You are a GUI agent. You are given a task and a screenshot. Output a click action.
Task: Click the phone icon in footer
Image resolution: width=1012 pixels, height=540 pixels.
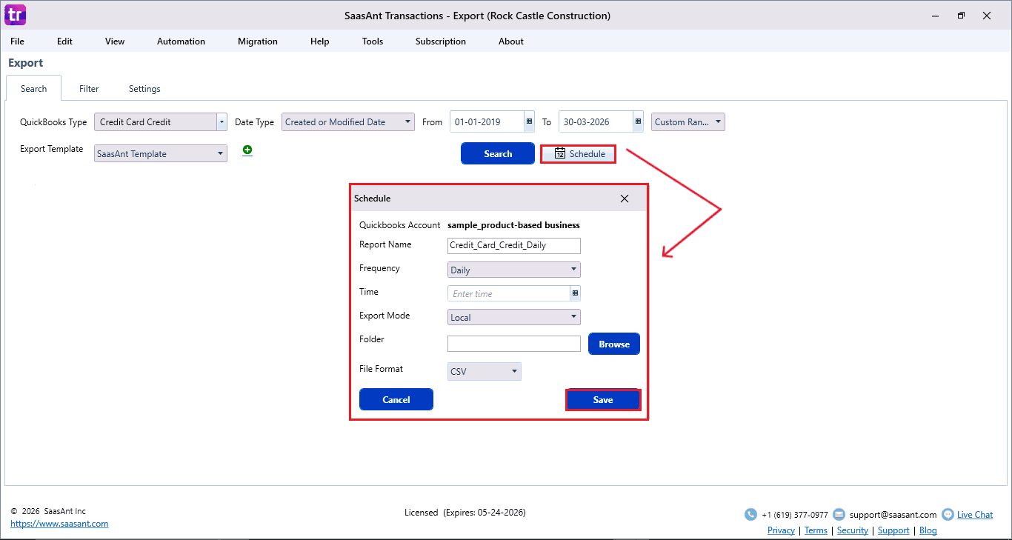(750, 515)
